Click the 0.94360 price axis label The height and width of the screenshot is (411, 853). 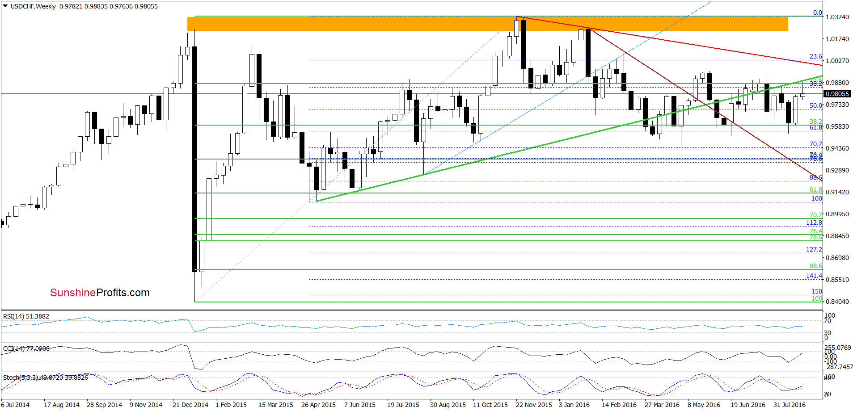837,148
